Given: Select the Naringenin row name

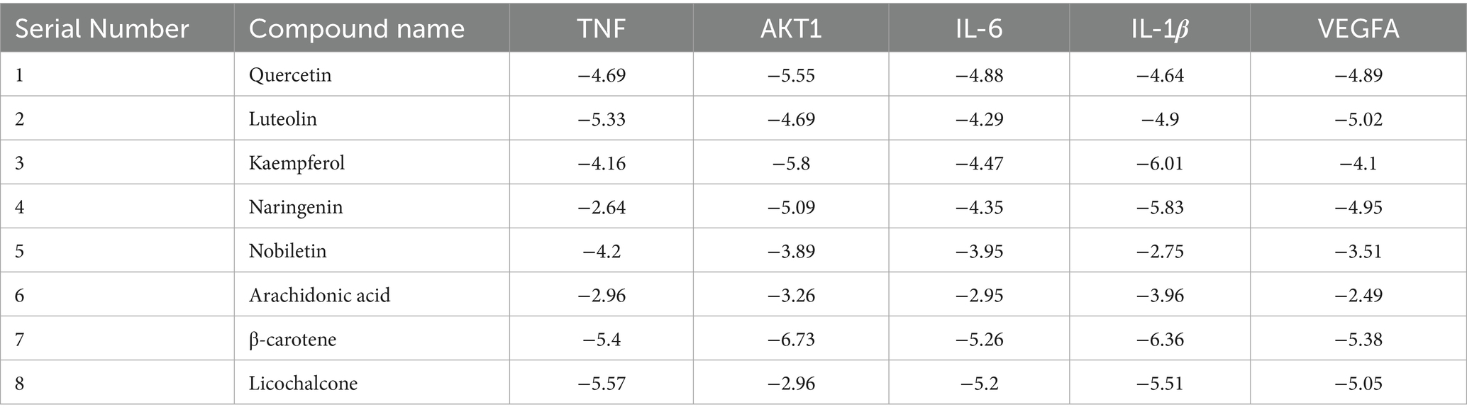Looking at the screenshot, I should coord(296,207).
